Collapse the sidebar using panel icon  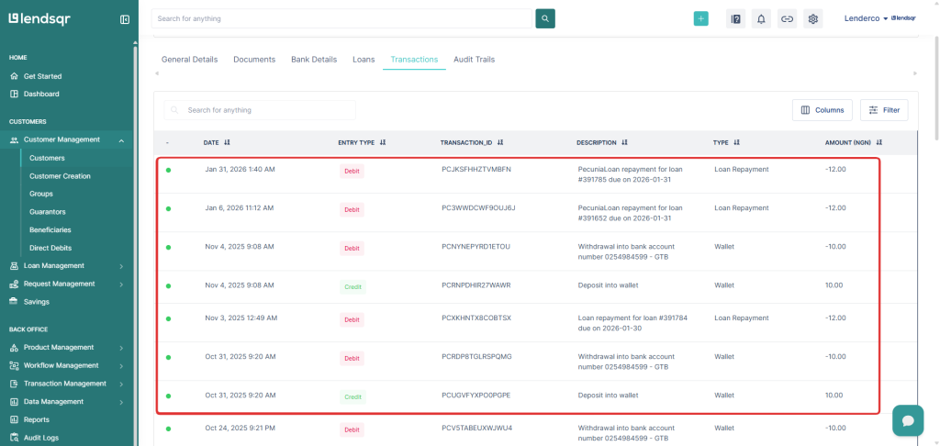pos(125,19)
